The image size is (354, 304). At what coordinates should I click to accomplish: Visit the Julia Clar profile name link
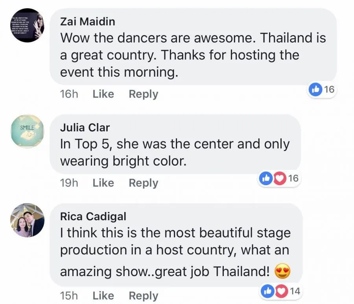click(85, 127)
